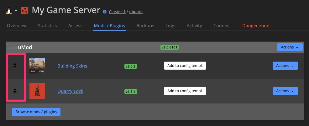Screen dimensions: 309x126
Task: Switch to the Access tab
Action: pos(75,26)
